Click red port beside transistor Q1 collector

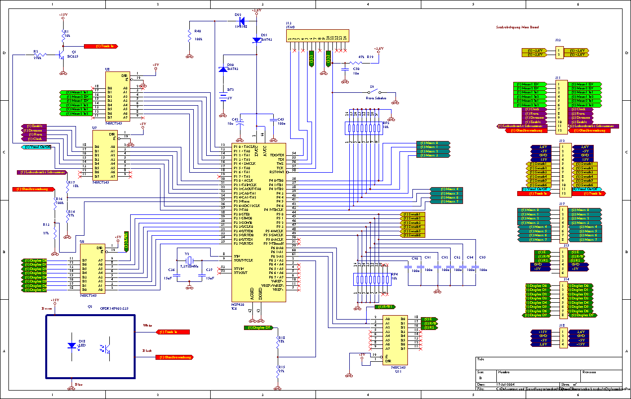tap(100, 46)
